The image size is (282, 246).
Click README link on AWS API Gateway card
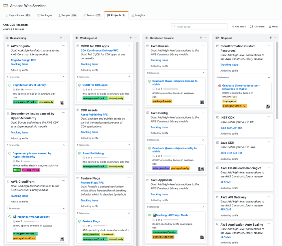pos(226,209)
